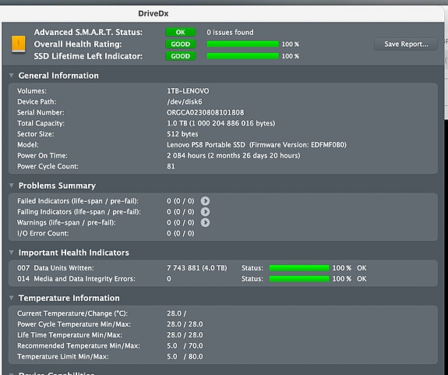The image size is (448, 375).
Task: Click the Power On Time value 2 084 hours
Action: click(234, 155)
